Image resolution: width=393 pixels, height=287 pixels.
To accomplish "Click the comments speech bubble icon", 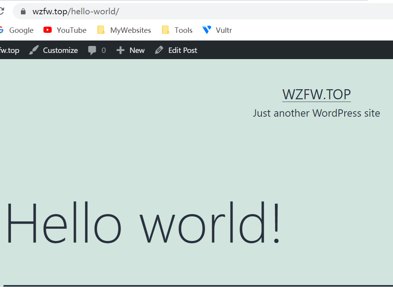I will point(92,50).
